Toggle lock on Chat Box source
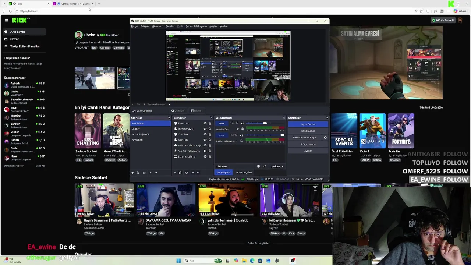The image size is (471, 265). (210, 135)
